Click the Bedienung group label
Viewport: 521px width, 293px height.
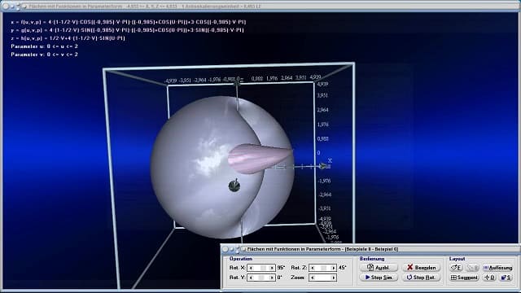coord(372,259)
